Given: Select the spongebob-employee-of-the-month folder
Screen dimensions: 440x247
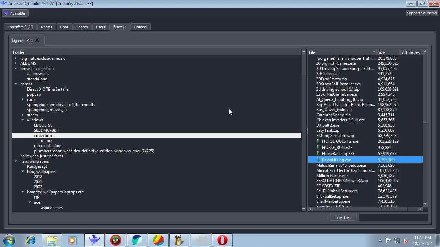Looking at the screenshot, I should (61, 105).
